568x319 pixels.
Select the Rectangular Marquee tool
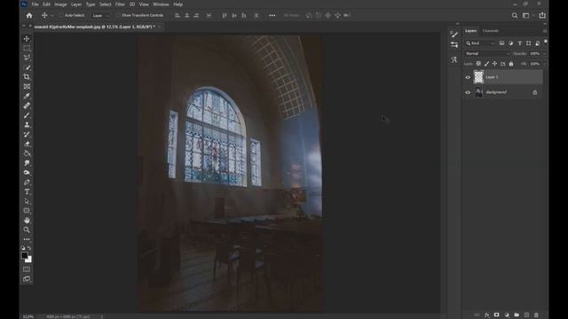[x=27, y=48]
